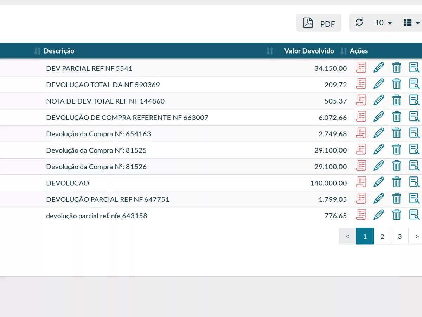Open the rows-per-page dropdown showing 10
The height and width of the screenshot is (317, 422).
(383, 23)
